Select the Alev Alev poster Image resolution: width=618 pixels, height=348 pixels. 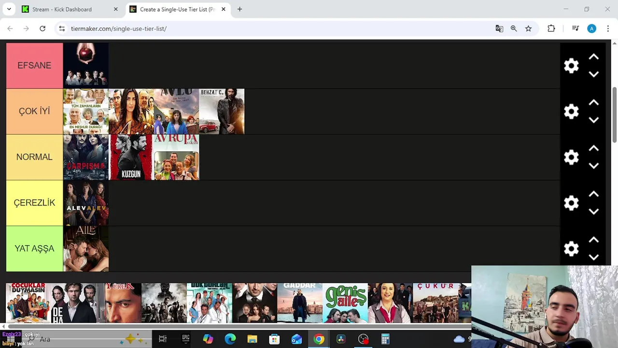[86, 203]
